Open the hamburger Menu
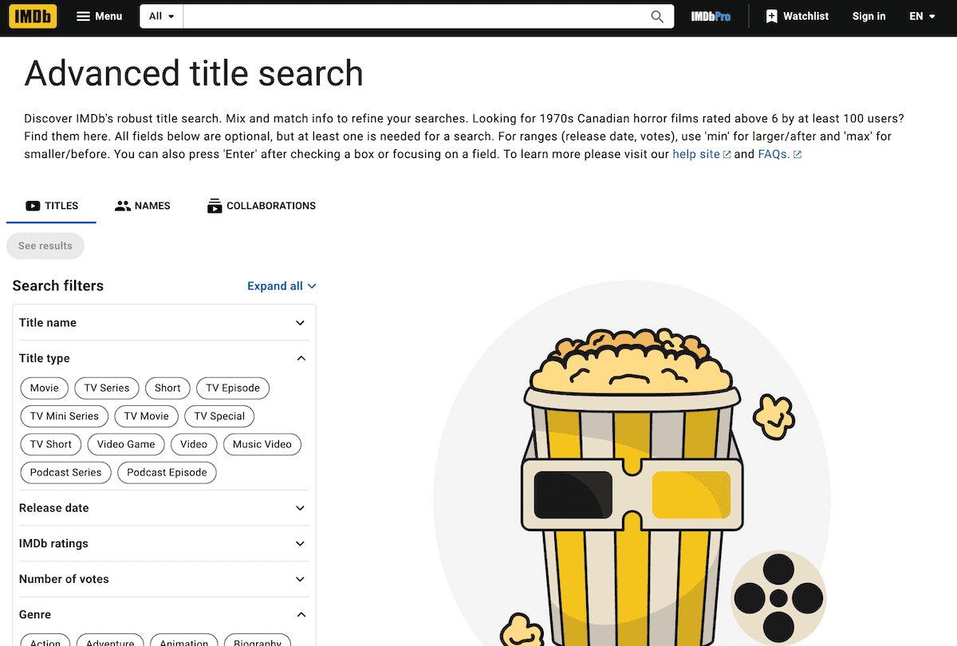 pyautogui.click(x=84, y=16)
